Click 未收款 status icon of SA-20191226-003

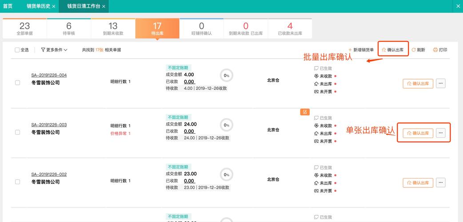coord(316,126)
